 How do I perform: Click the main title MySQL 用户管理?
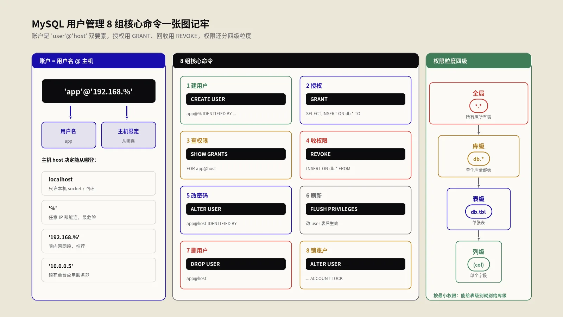point(121,24)
